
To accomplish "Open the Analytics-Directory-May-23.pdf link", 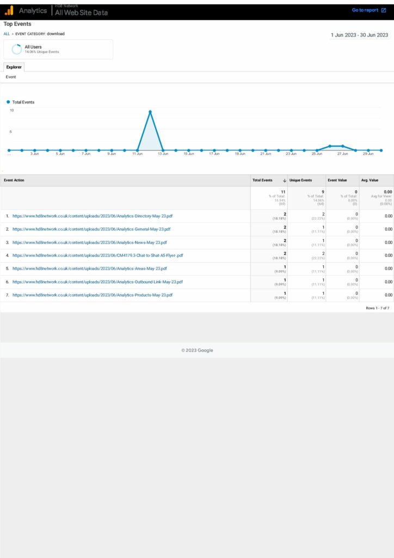I will point(91,216).
